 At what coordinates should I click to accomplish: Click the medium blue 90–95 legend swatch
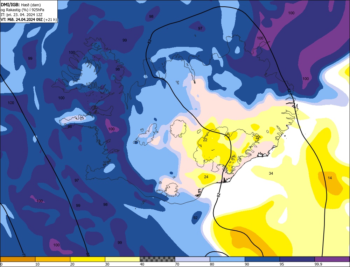coord(262,259)
